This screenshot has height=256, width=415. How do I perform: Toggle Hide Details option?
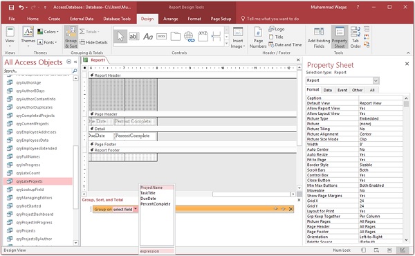coord(93,42)
